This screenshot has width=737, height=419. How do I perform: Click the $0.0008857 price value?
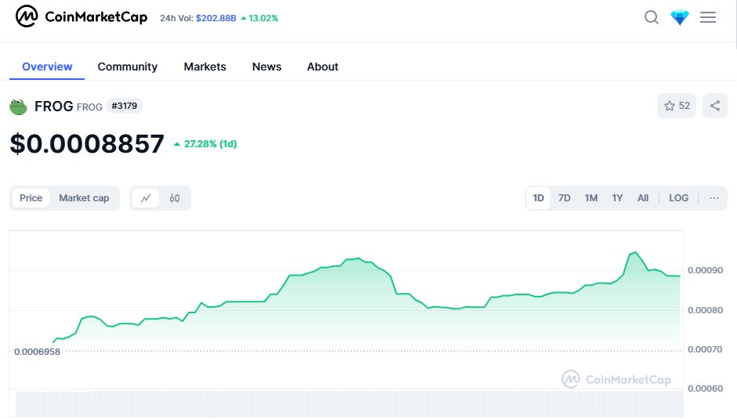(87, 143)
